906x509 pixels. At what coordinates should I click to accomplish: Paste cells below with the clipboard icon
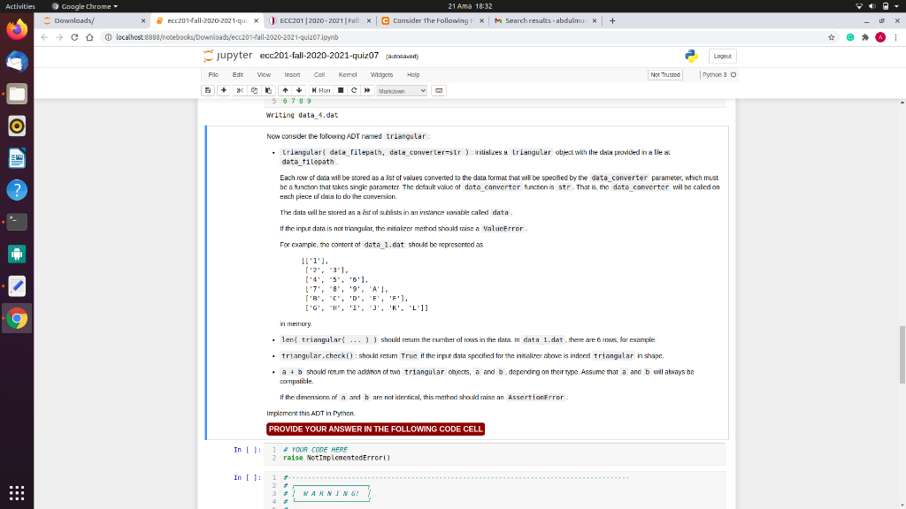(269, 89)
